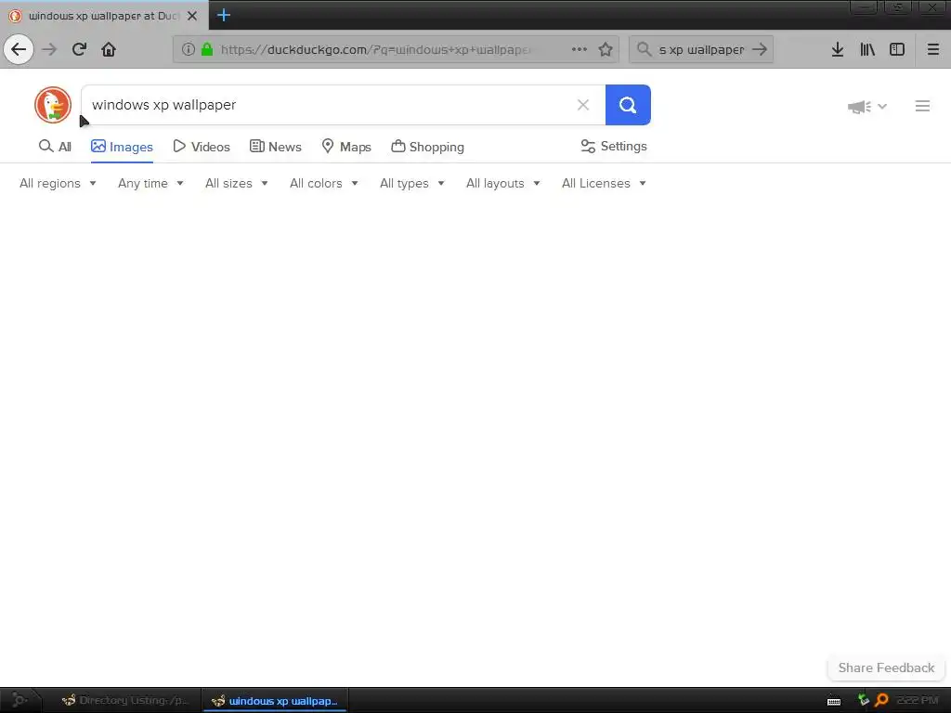Viewport: 951px width, 713px height.
Task: Open the All colors filter
Action: (324, 183)
